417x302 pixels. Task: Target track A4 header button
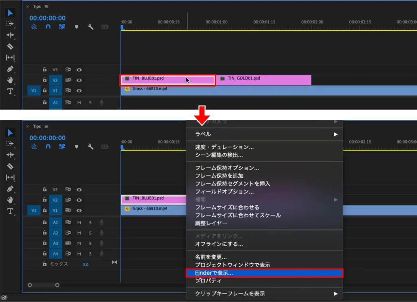click(55, 254)
